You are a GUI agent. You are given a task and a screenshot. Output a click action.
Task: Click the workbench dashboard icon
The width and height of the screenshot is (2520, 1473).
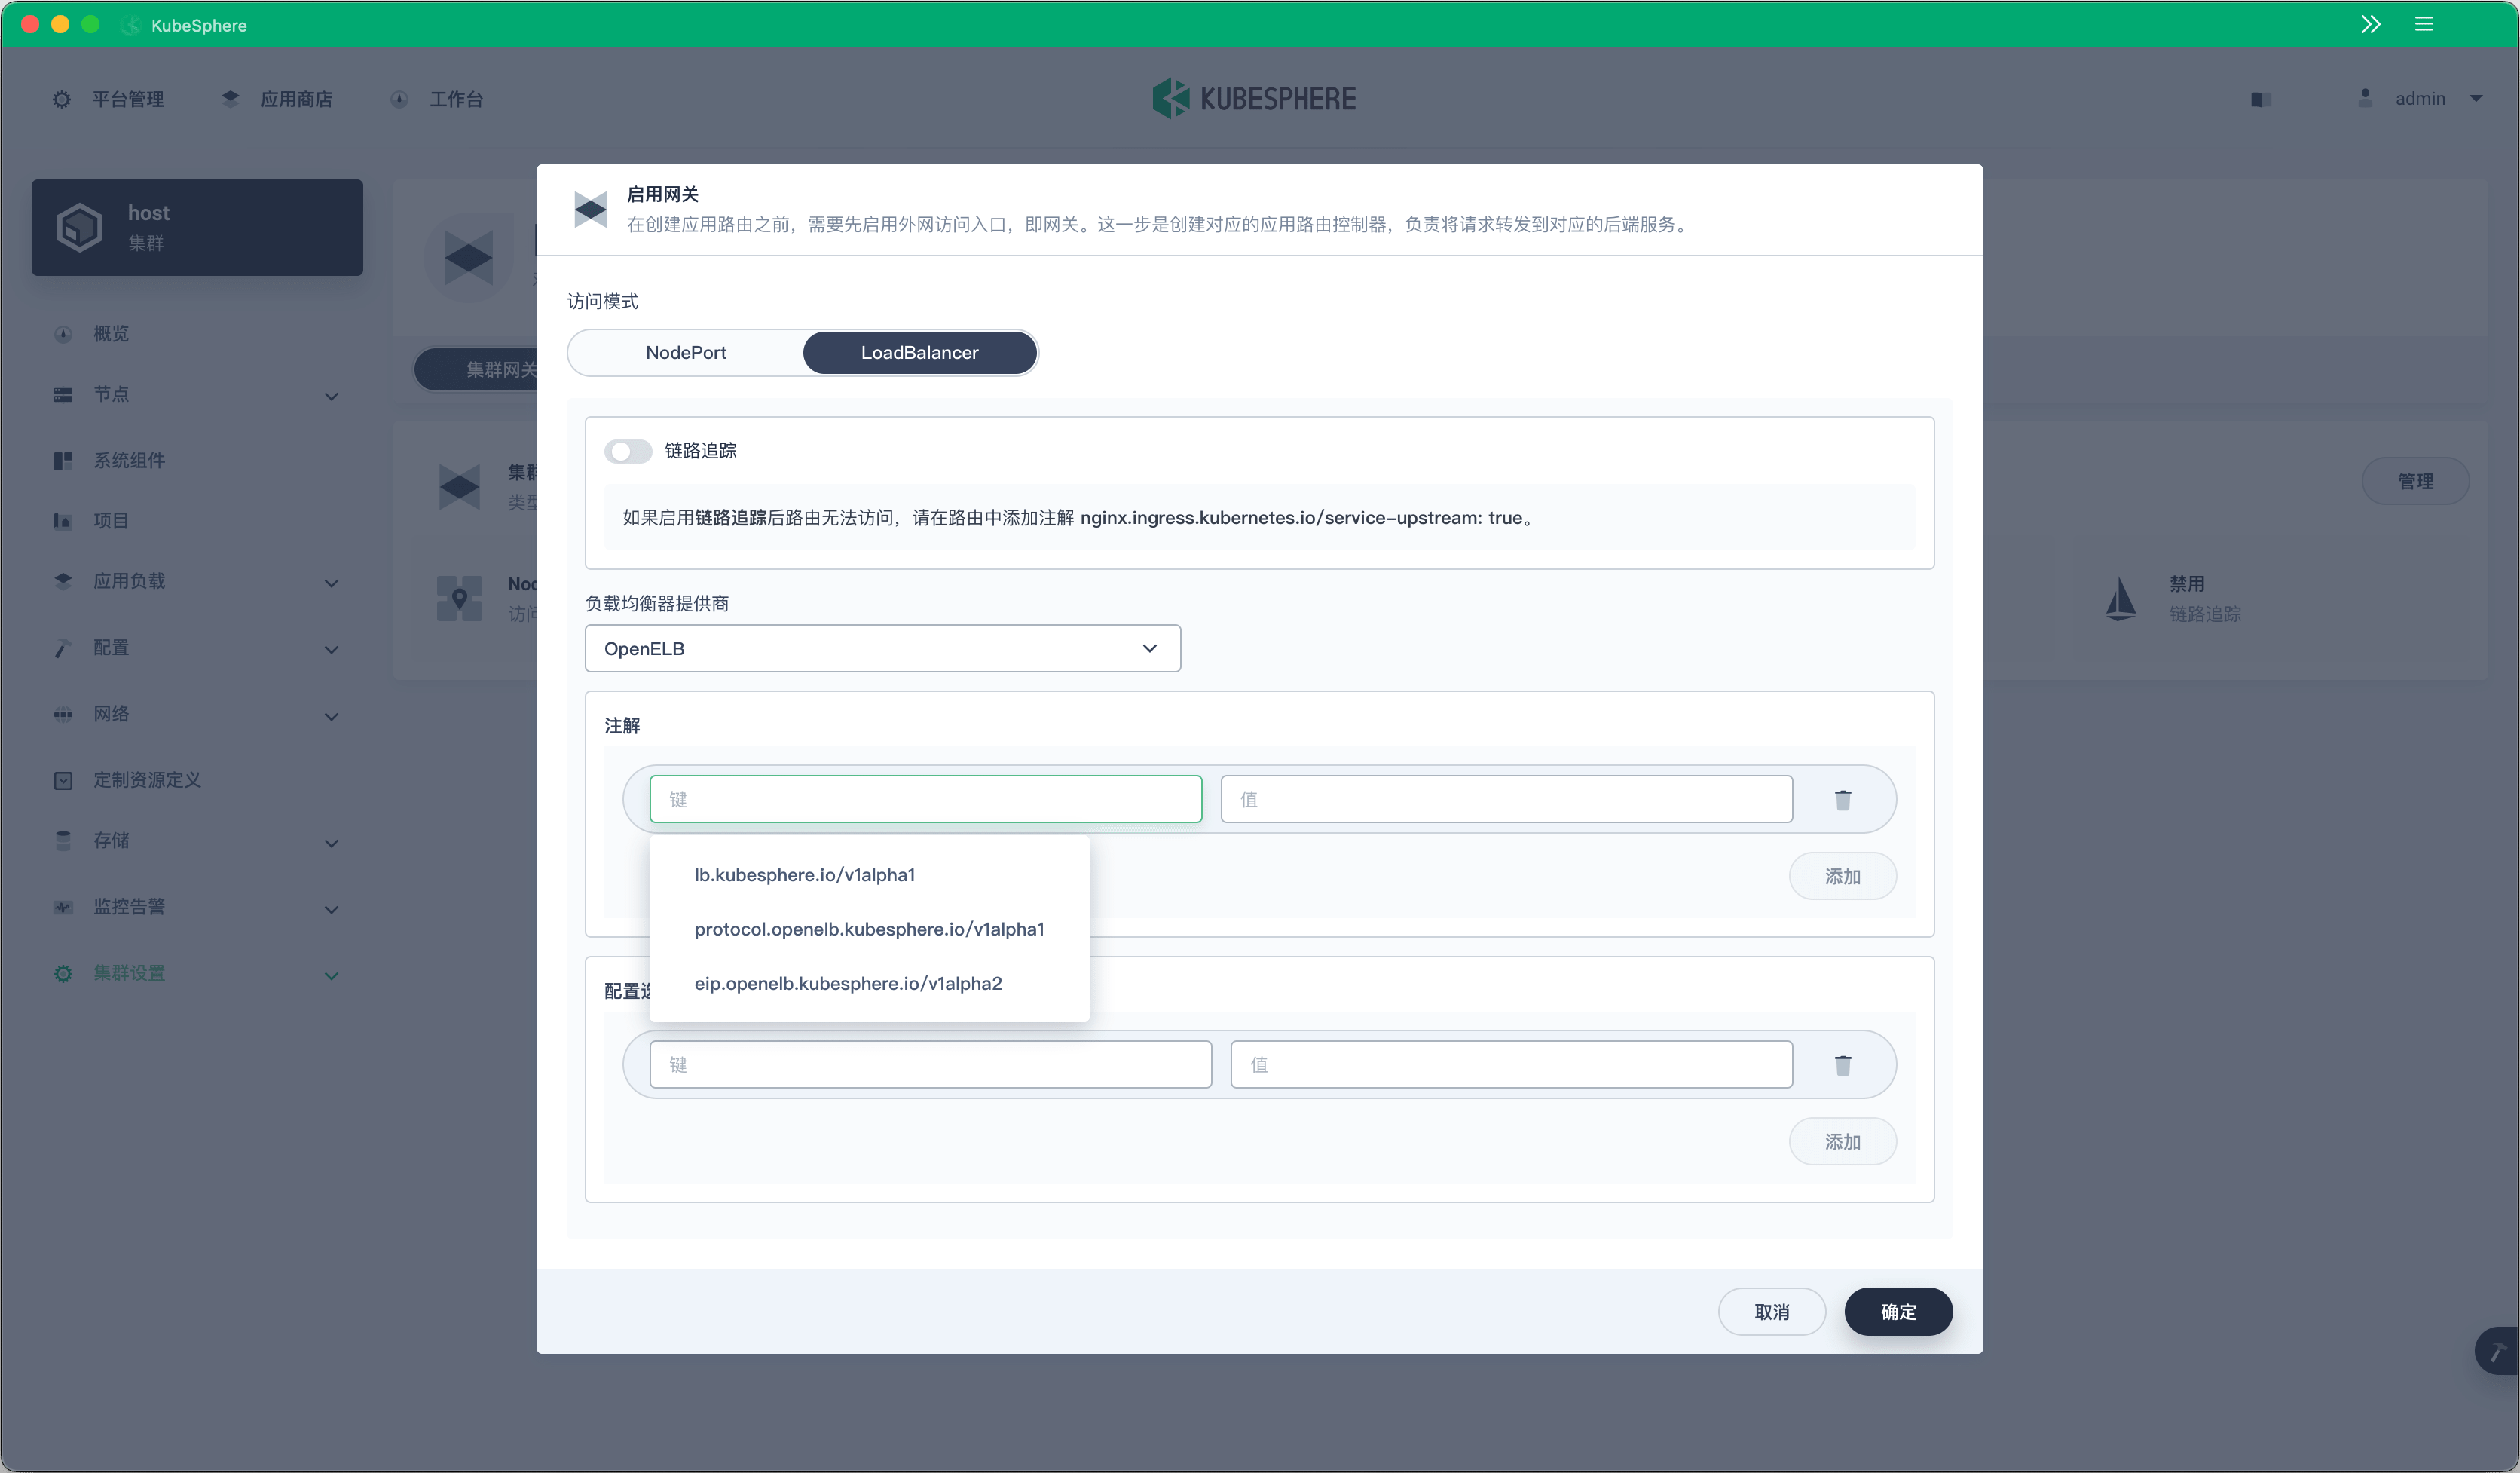400,99
